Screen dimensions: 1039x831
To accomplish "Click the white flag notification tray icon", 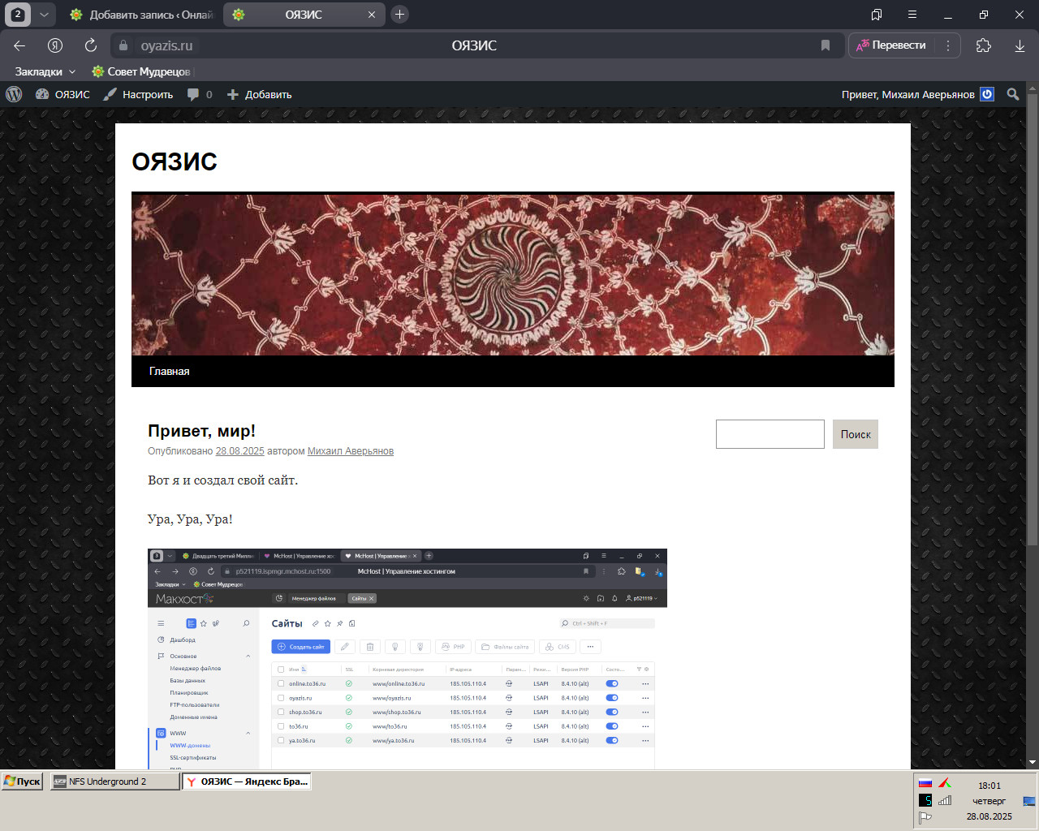I will pos(925,818).
